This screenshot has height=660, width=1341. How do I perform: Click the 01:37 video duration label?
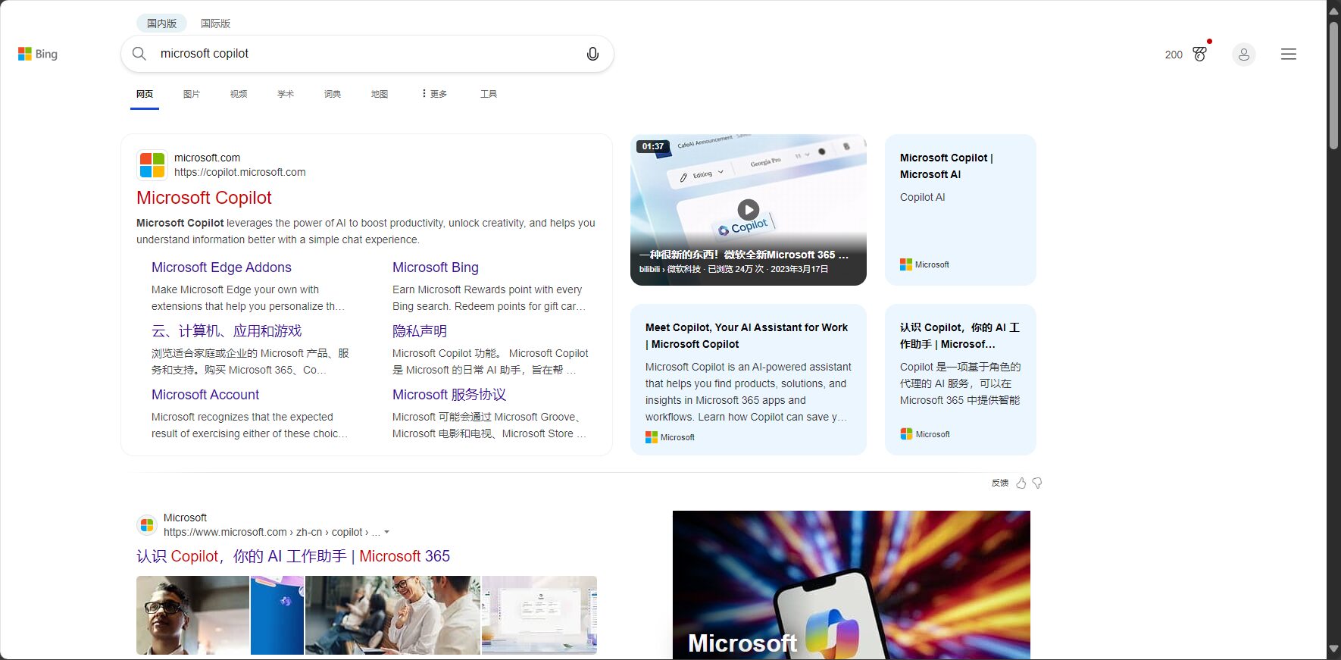click(652, 146)
